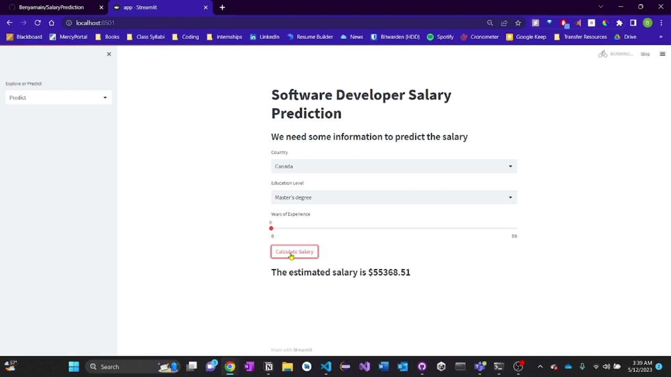Viewport: 671px width, 377px height.
Task: Open the terminal from the taskbar
Action: pyautogui.click(x=499, y=367)
